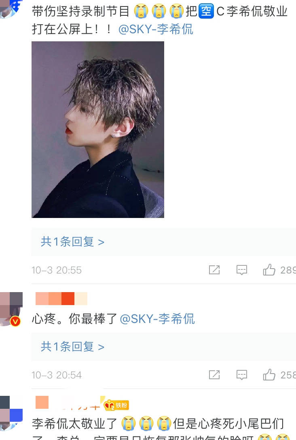
Task: Expand 共1条回复 under 心疼 comment
Action: coord(72,346)
